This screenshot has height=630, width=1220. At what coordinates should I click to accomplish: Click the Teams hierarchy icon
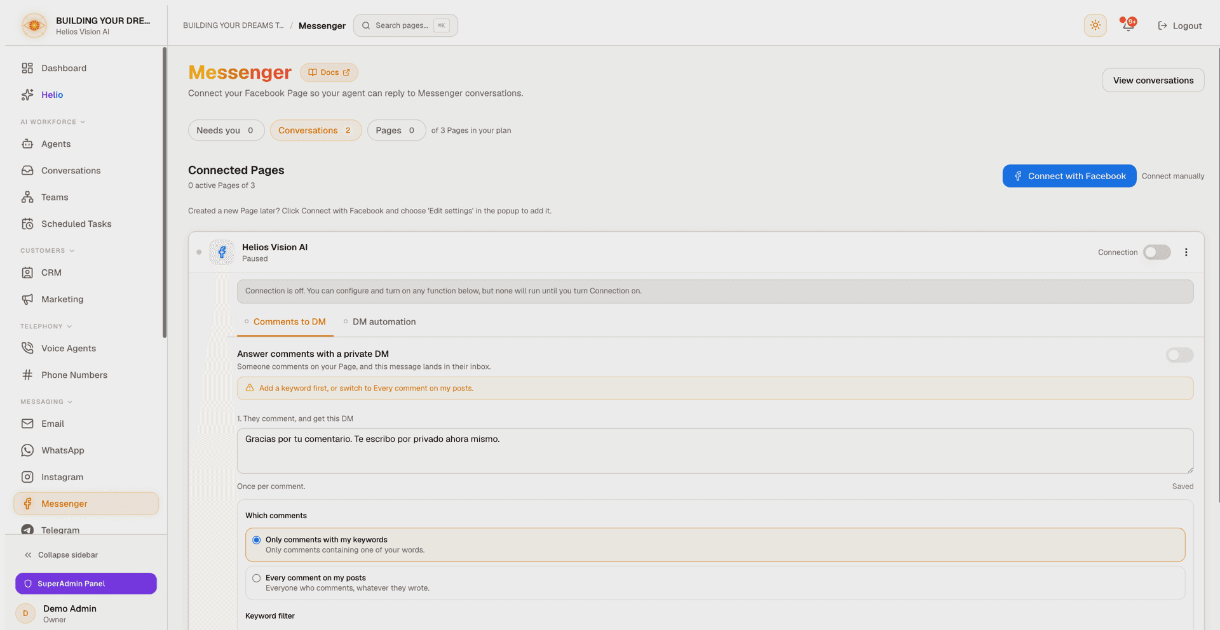[x=27, y=198]
